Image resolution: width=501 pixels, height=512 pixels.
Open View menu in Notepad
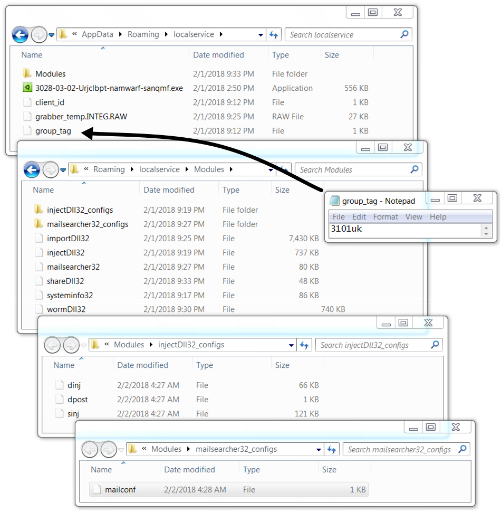[x=413, y=217]
